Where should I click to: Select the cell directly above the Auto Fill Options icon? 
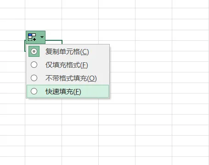click(43, 25)
